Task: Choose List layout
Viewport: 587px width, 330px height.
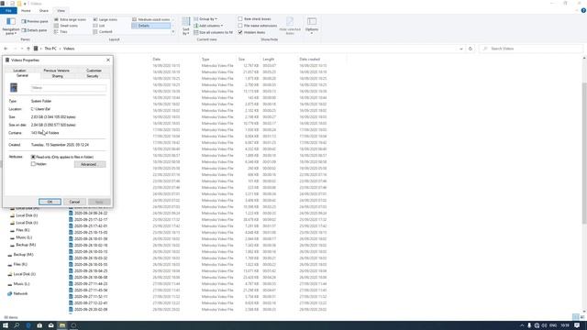Action: [99, 26]
